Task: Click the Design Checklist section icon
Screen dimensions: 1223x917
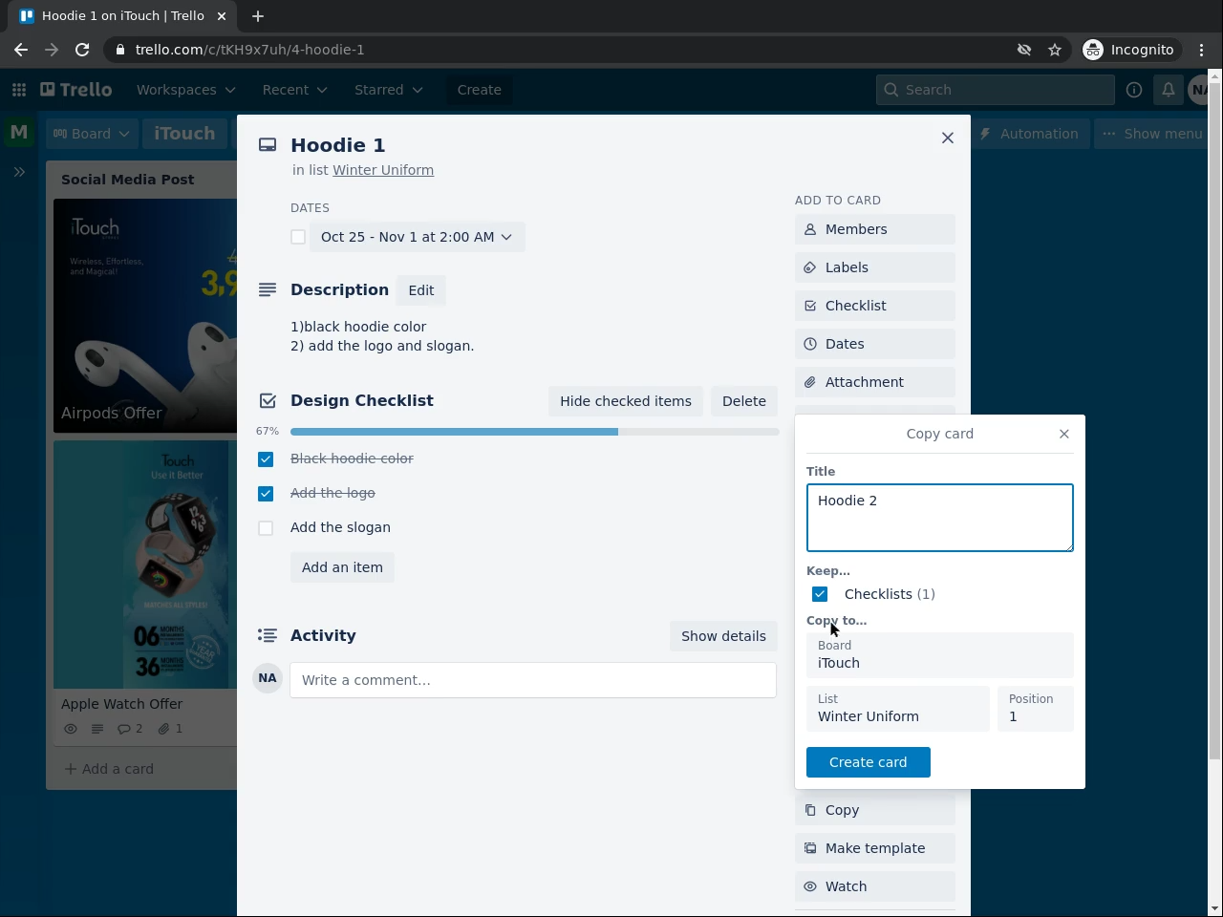Action: pyautogui.click(x=268, y=400)
